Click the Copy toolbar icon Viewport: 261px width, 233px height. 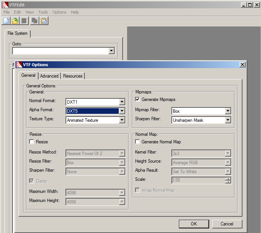click(x=35, y=21)
